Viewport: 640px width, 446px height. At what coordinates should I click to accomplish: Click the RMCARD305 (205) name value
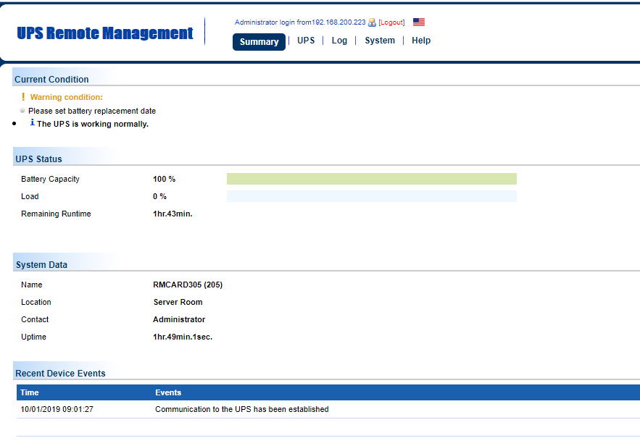(188, 285)
